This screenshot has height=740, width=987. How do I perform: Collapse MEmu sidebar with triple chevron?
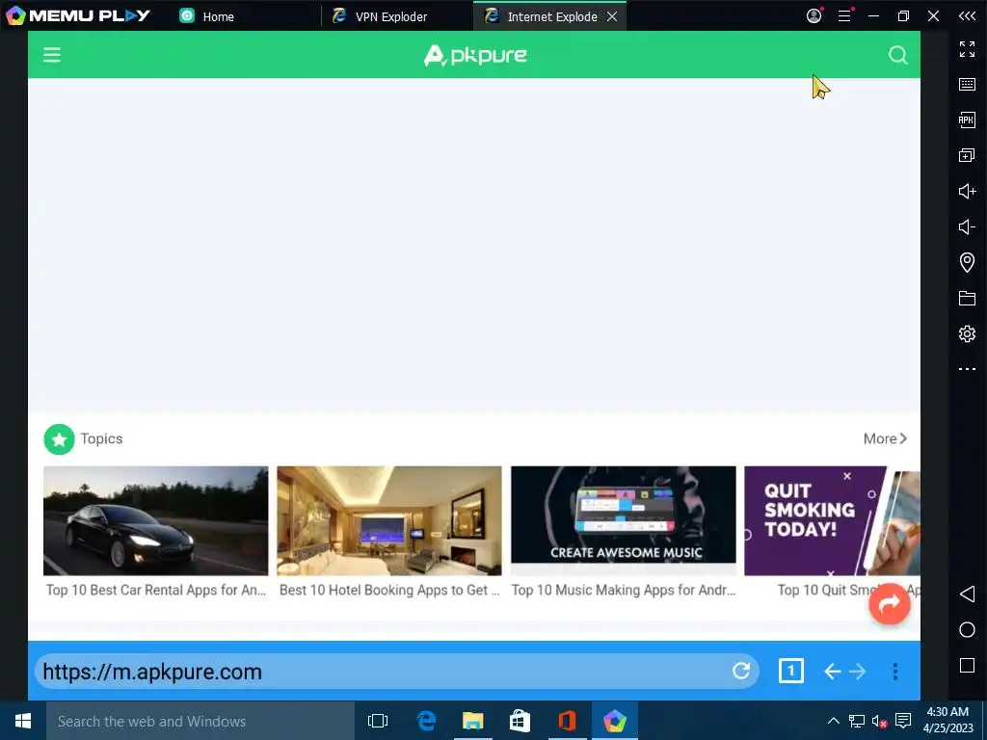pyautogui.click(x=967, y=16)
